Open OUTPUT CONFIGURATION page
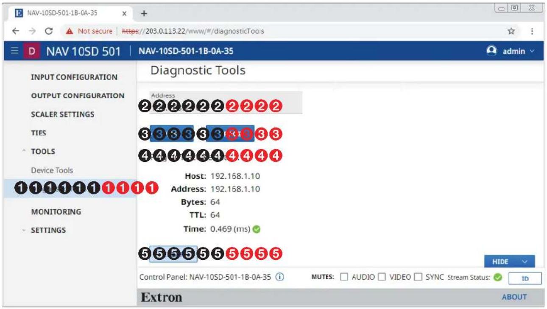547x309 pixels. pos(78,96)
